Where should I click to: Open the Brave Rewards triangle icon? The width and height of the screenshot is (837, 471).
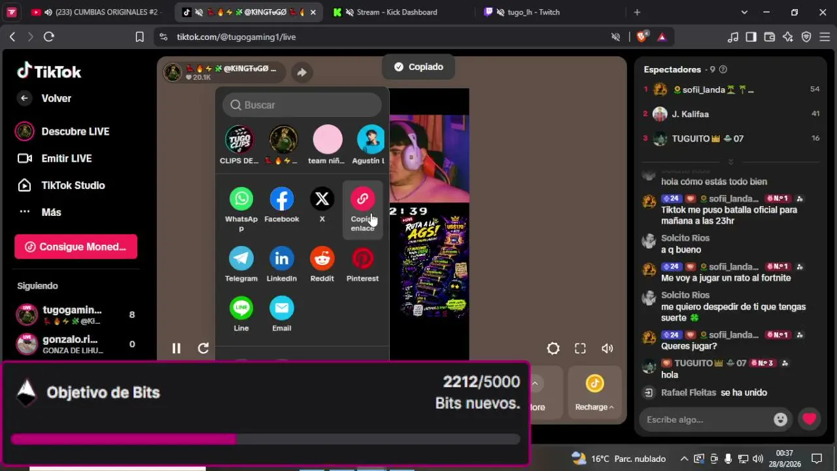[x=662, y=37]
